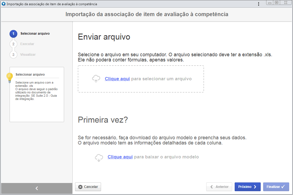Screen dimensions: 293x195
Task: Open the three-dot options menu
Action: point(258,4)
